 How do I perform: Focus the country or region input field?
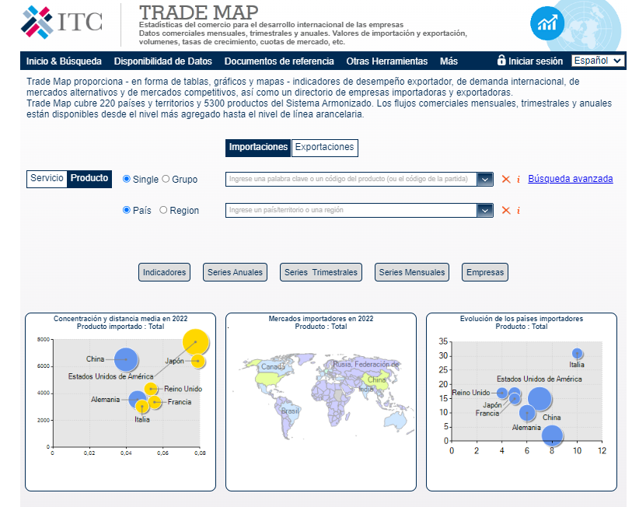351,210
